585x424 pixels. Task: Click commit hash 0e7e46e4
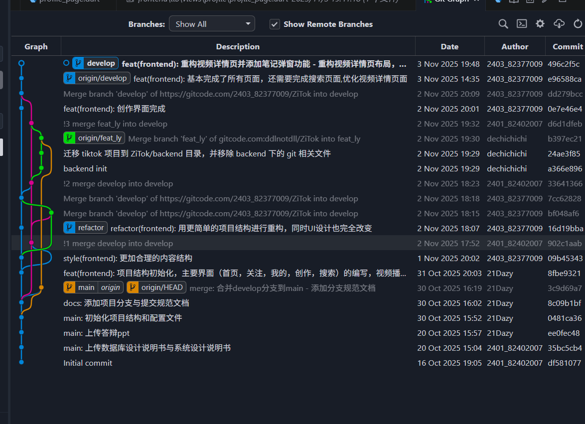click(565, 109)
